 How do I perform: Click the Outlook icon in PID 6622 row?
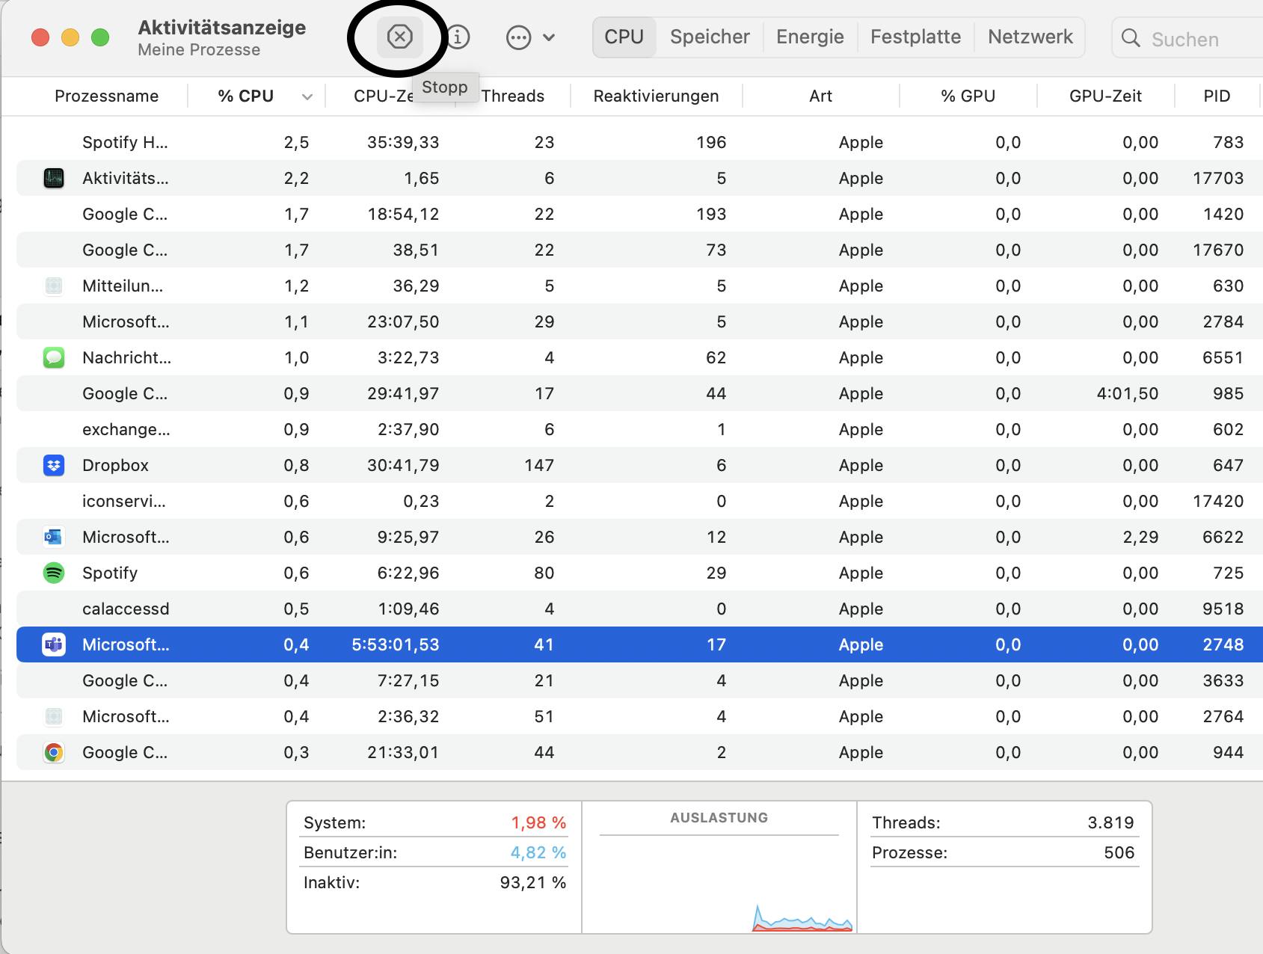[54, 537]
